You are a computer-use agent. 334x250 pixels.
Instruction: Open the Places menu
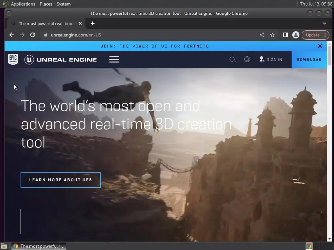click(46, 4)
